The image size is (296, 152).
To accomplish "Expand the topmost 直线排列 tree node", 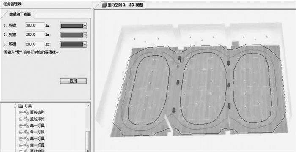I will pyautogui.click(x=21, y=113).
